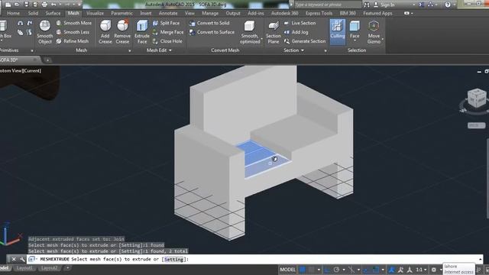The height and width of the screenshot is (275, 489).
Task: Open the Insert ribbon tab
Action: tap(146, 13)
